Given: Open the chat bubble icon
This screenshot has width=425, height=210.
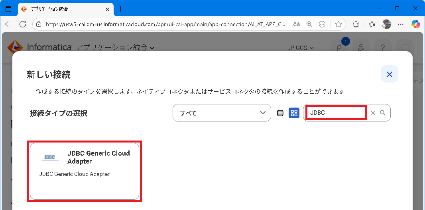Looking at the screenshot, I should pos(405,48).
